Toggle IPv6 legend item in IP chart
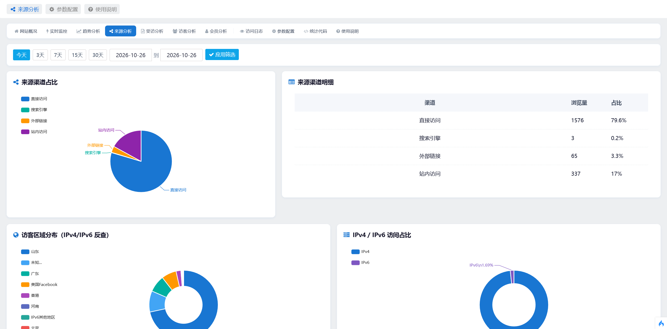This screenshot has width=667, height=329. 360,263
